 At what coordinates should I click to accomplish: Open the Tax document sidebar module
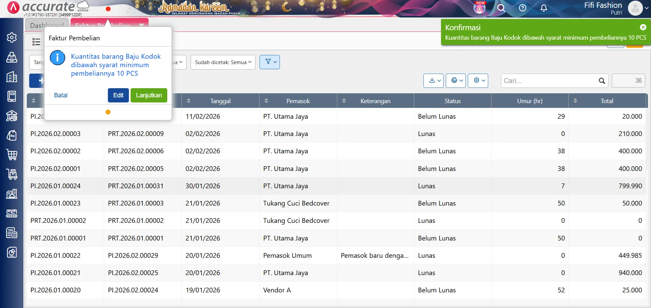click(x=12, y=233)
